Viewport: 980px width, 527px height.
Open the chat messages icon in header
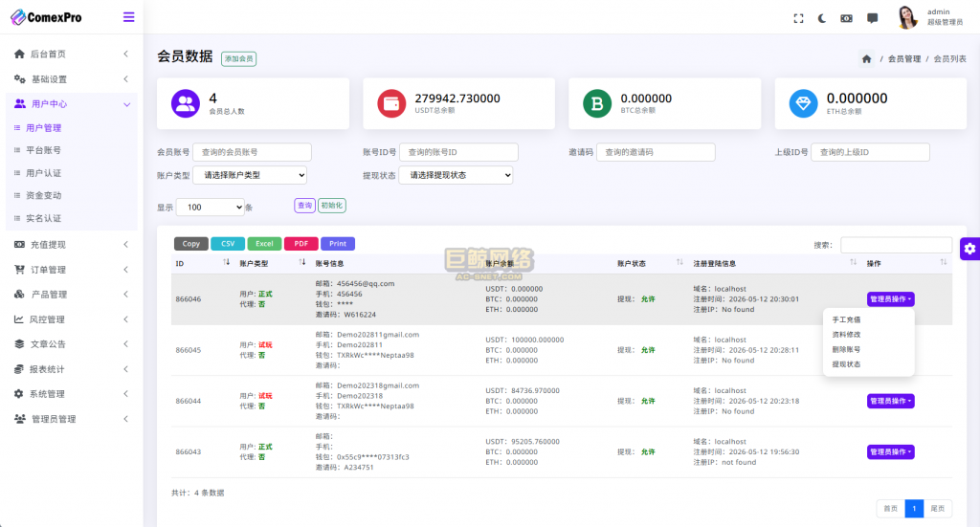[873, 19]
